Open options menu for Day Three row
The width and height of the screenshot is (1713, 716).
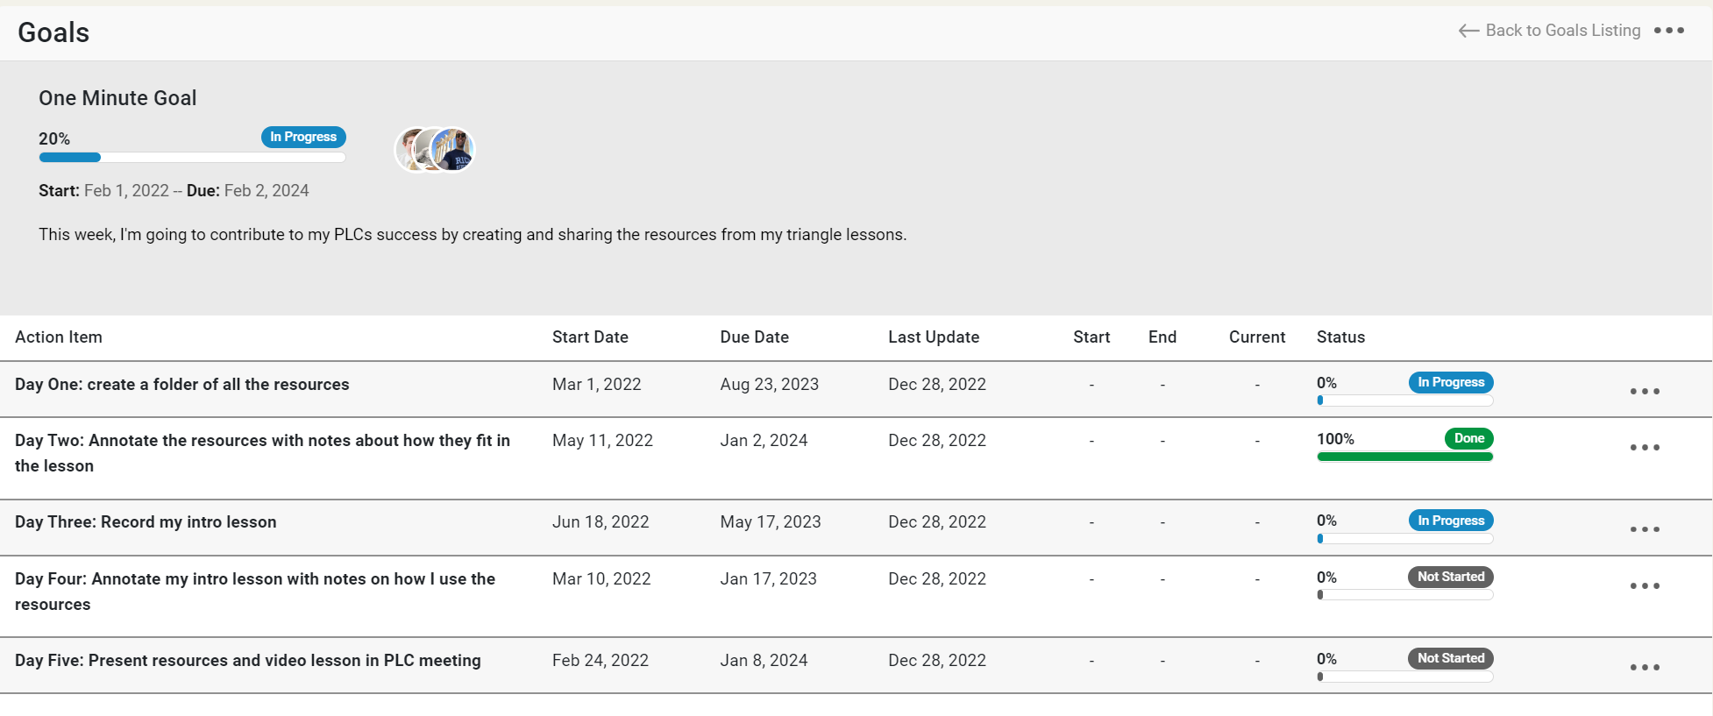point(1645,529)
